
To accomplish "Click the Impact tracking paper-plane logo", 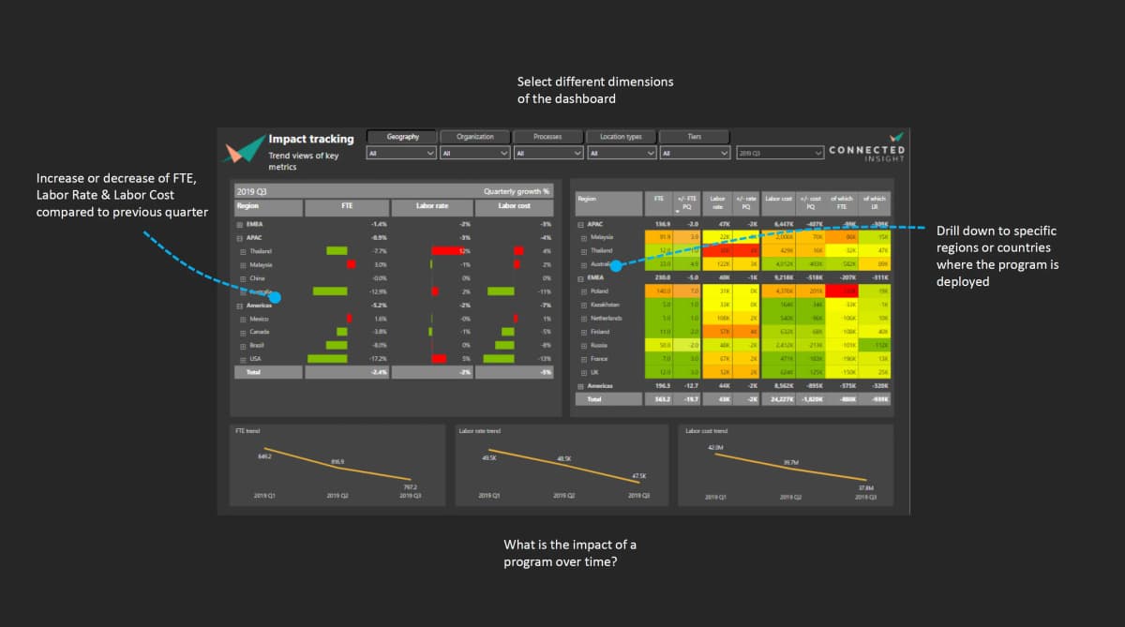I will click(244, 149).
